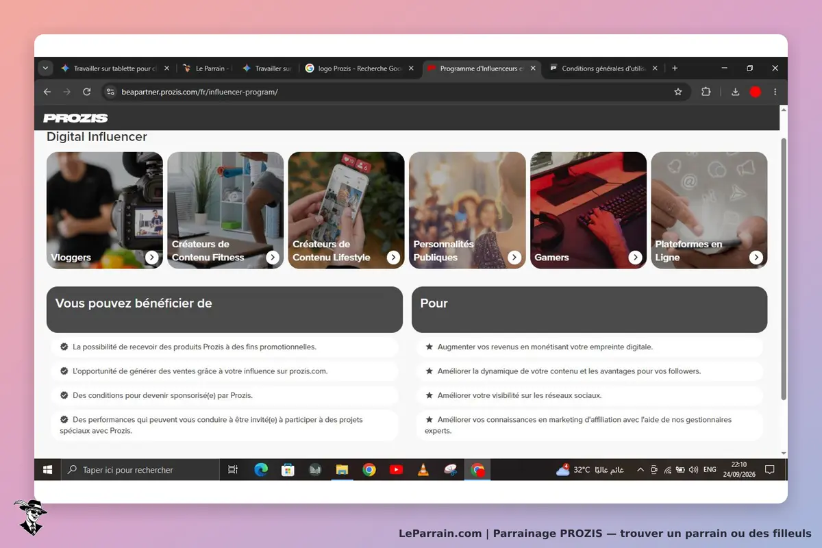Show hidden system tray icons
Image resolution: width=822 pixels, height=548 pixels.
tap(640, 470)
